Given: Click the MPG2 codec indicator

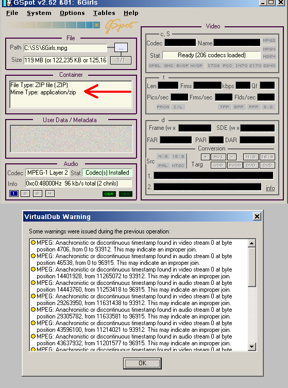Looking at the screenshot, I should click(x=269, y=40).
